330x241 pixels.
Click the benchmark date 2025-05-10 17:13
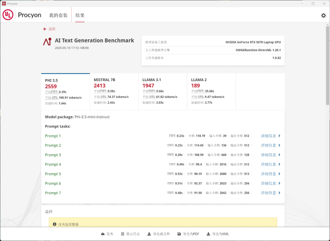pyautogui.click(x=72, y=48)
